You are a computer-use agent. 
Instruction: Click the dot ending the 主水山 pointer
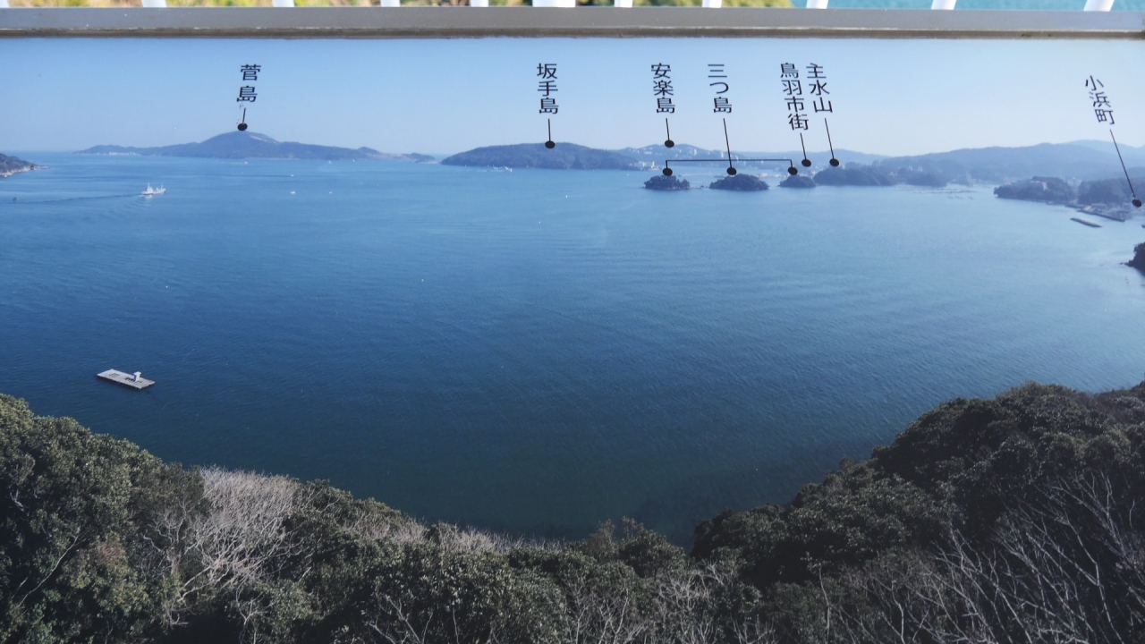834,163
